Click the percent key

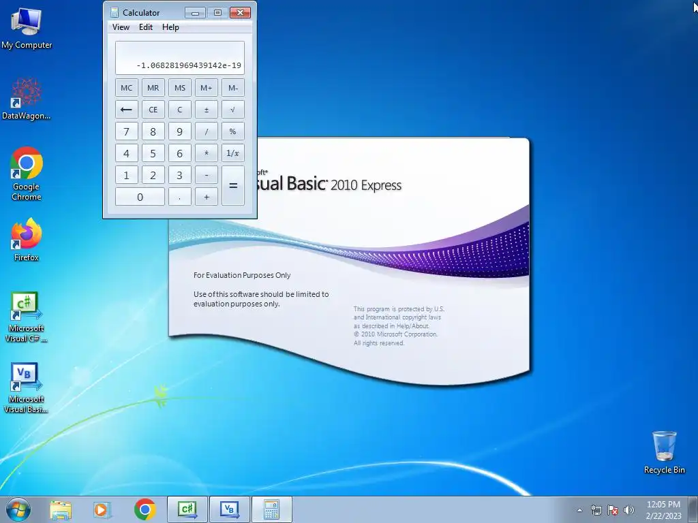(x=233, y=131)
